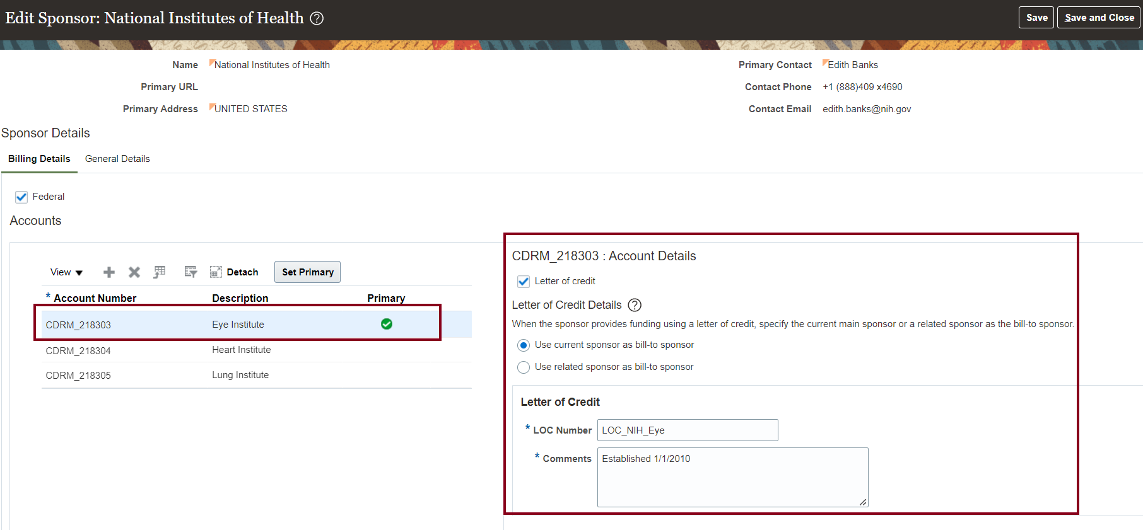Click the Set Primary button
1143x530 pixels.
click(x=308, y=272)
